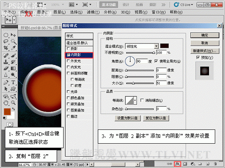Select the History Brush tool
Screen dimensions: 225x168
[13, 62]
